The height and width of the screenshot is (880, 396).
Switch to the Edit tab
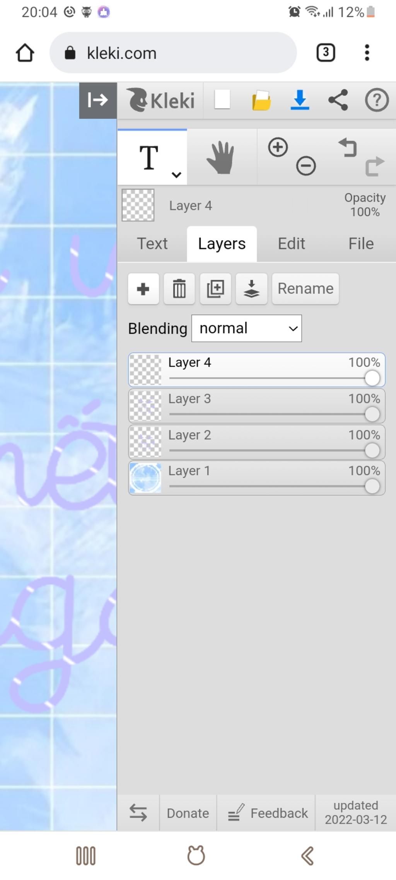[292, 244]
